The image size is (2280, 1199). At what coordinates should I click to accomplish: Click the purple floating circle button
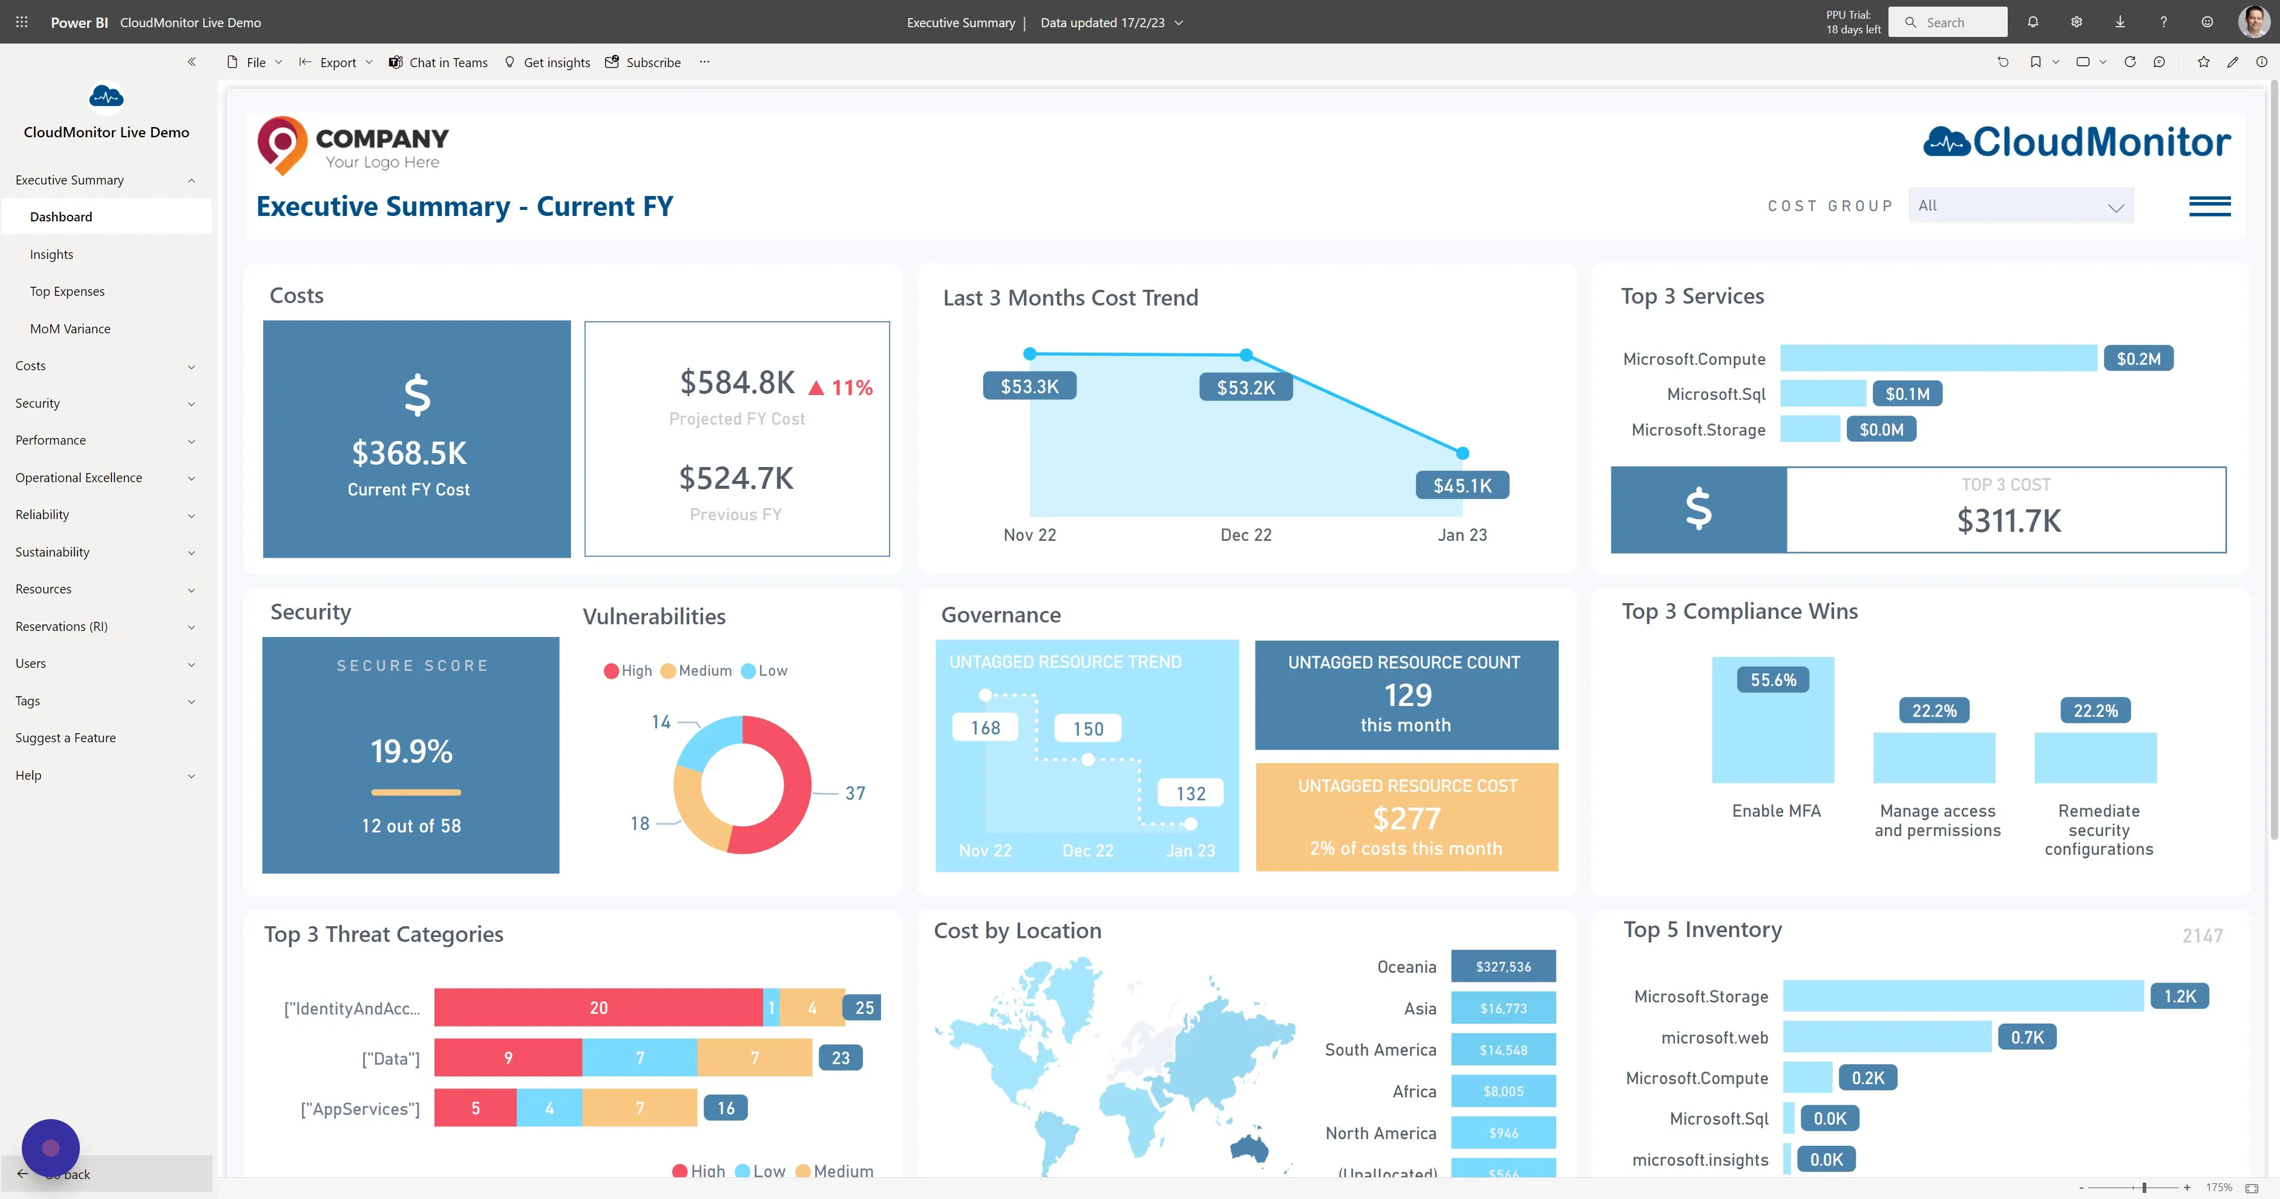click(50, 1148)
